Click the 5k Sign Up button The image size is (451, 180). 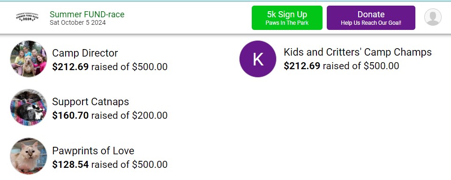coord(287,18)
